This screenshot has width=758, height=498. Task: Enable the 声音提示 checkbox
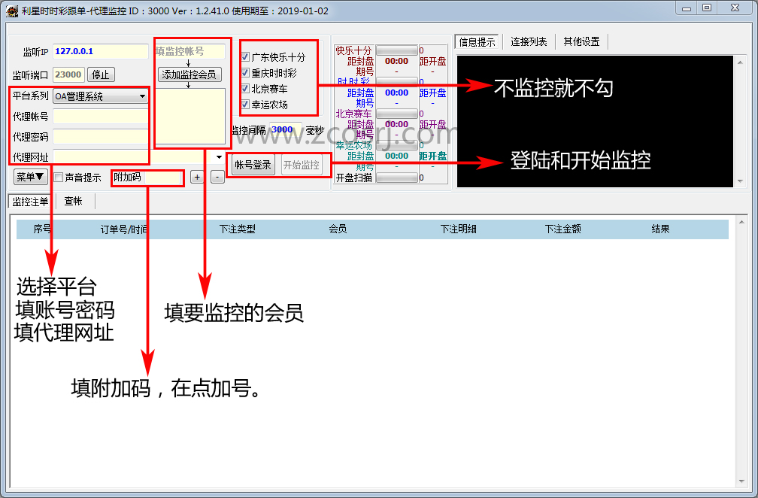(x=59, y=178)
